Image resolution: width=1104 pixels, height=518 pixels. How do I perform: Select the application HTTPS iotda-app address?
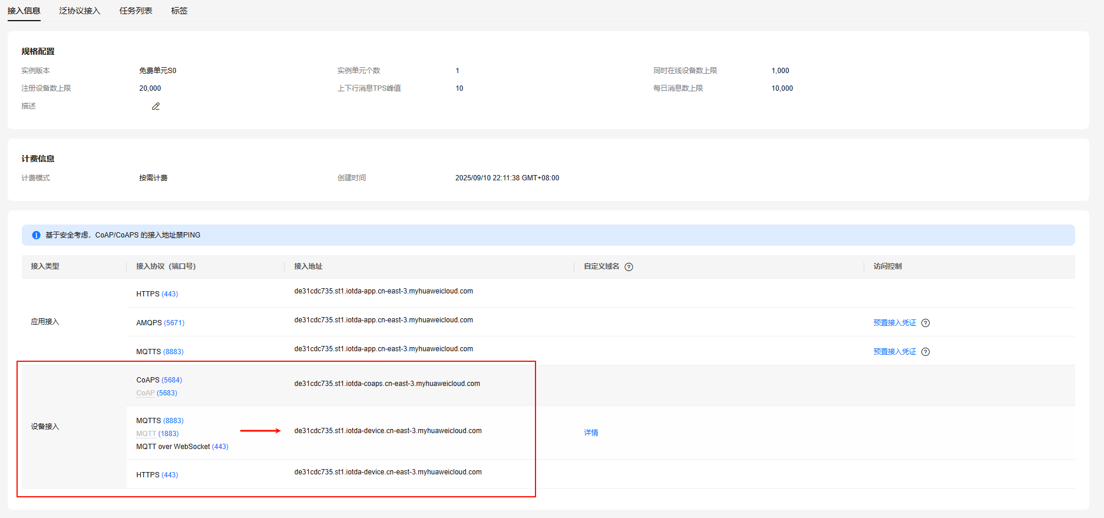(384, 291)
